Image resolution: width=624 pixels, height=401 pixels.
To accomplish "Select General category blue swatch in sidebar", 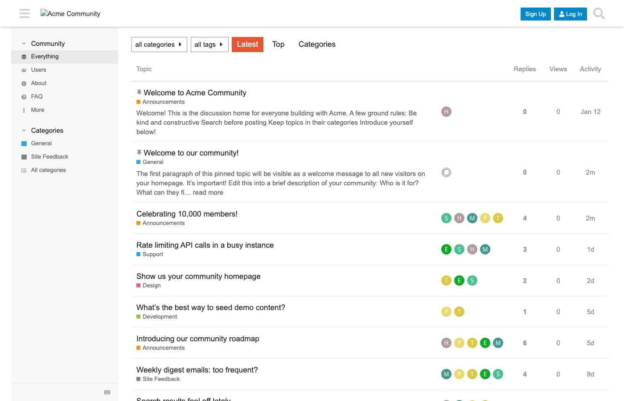I will [x=24, y=143].
